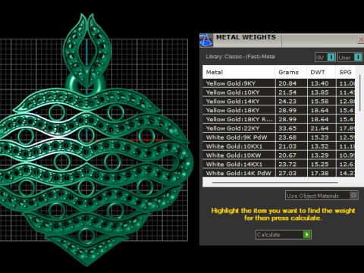Sort by the DWT column header
364x273 pixels.
(x=322, y=72)
